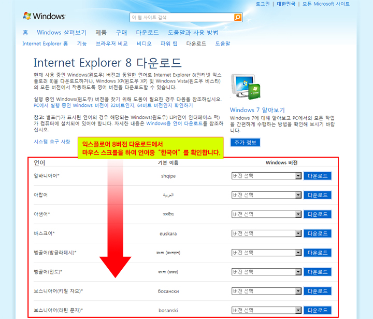Click 다운로드 button for 벵골어(방글라데시)

(318, 253)
